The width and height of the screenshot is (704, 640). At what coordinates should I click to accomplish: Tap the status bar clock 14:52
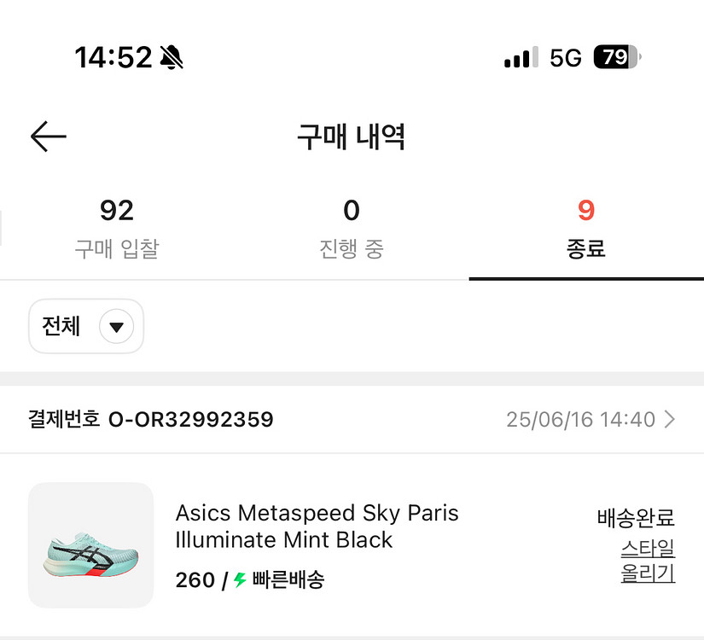pos(113,58)
